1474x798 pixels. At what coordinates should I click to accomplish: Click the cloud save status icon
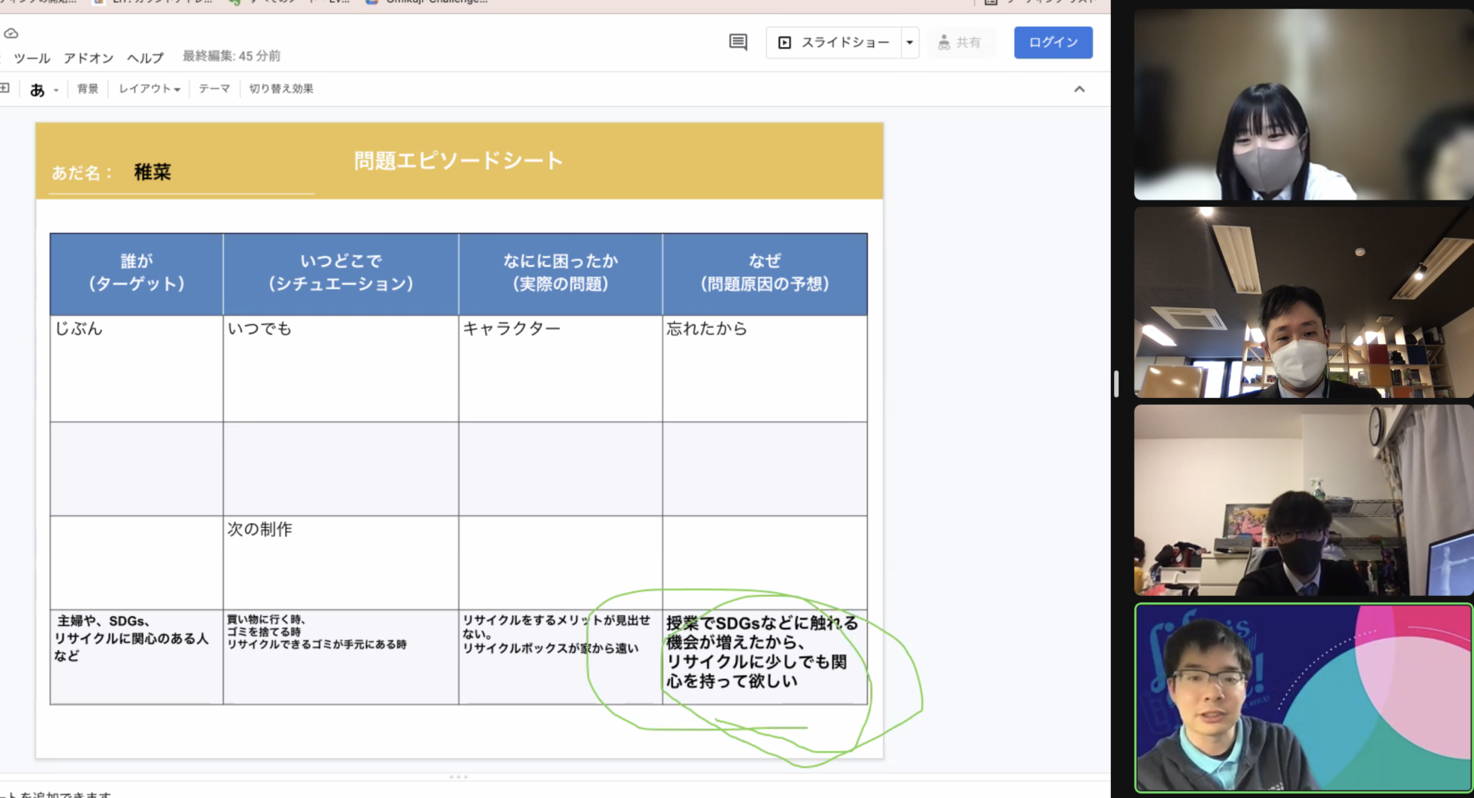click(x=11, y=33)
